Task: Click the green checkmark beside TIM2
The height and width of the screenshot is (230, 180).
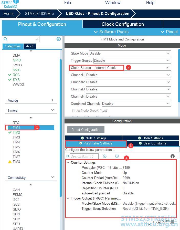Action: [10, 132]
